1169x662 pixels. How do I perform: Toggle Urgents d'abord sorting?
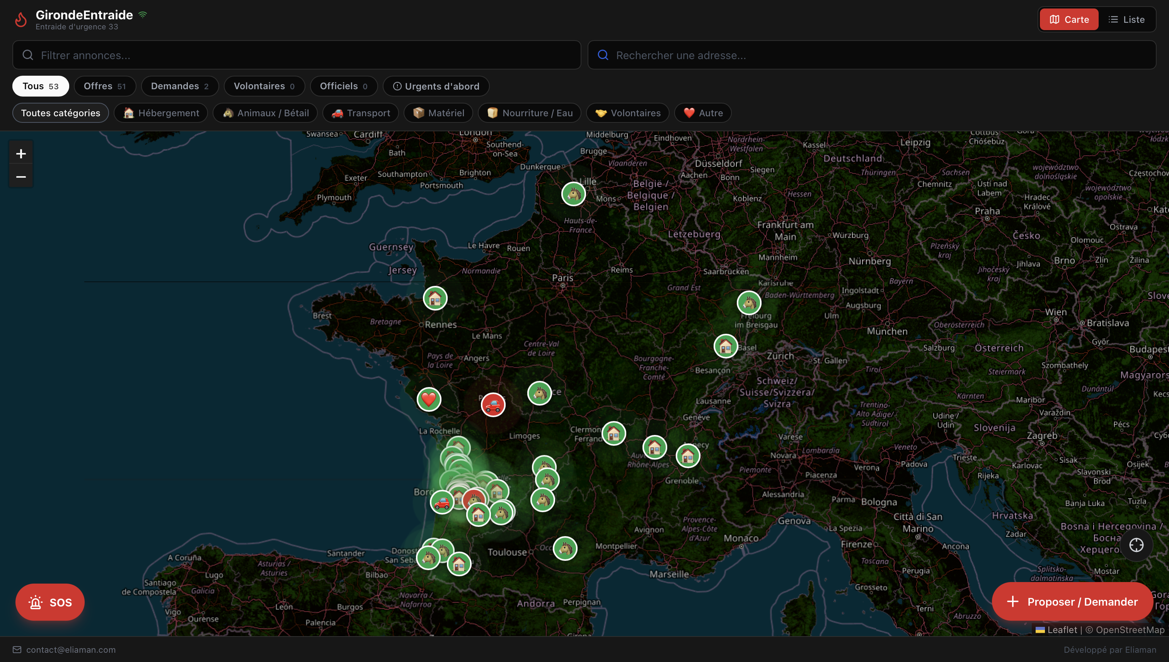[436, 86]
